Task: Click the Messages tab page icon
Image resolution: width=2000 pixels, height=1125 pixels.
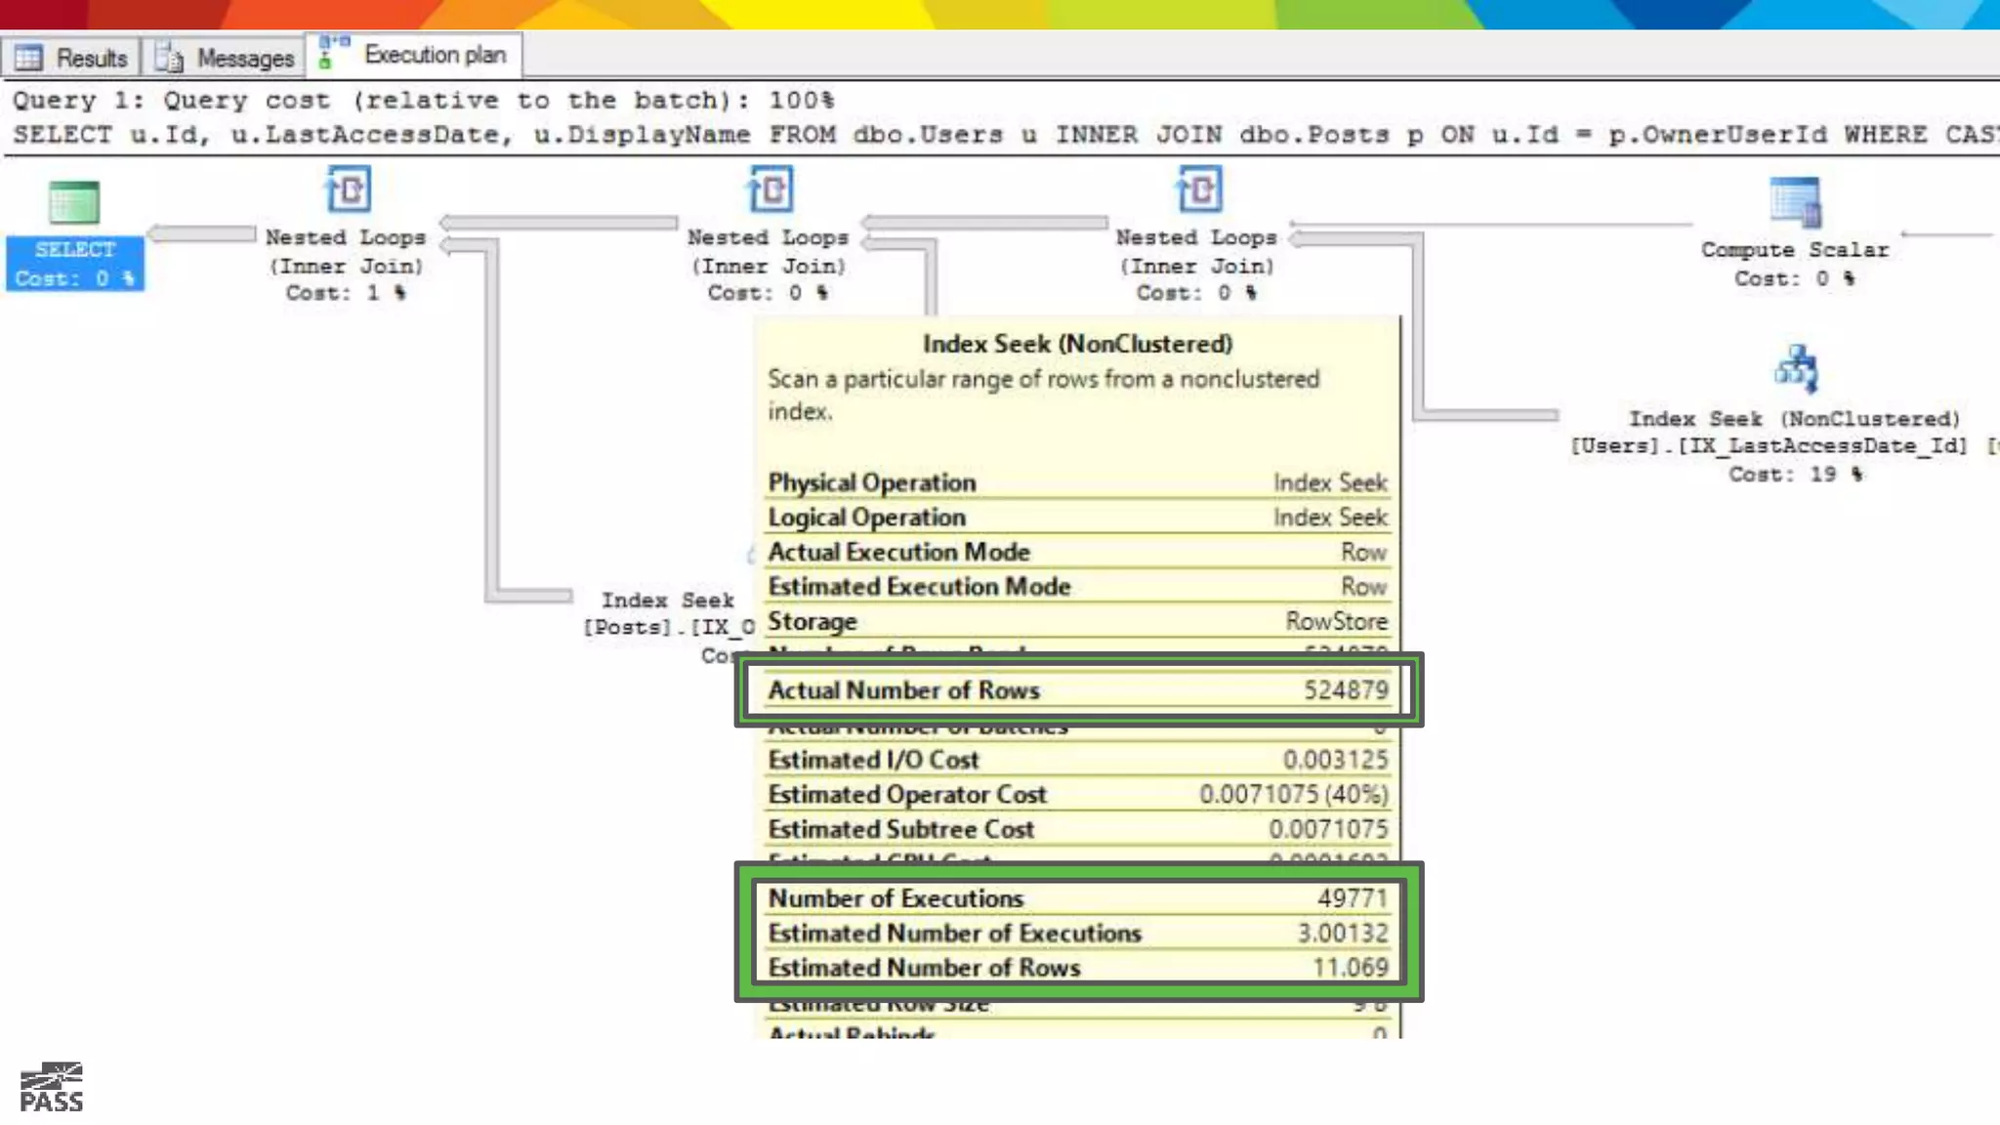Action: tap(169, 58)
